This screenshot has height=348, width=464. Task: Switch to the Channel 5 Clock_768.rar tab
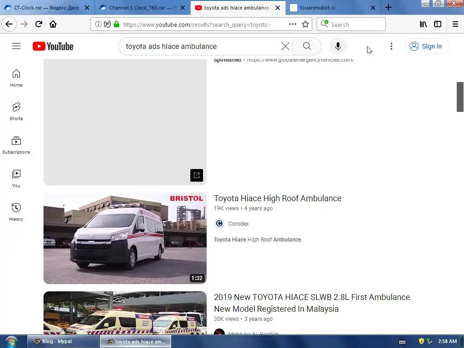click(143, 8)
